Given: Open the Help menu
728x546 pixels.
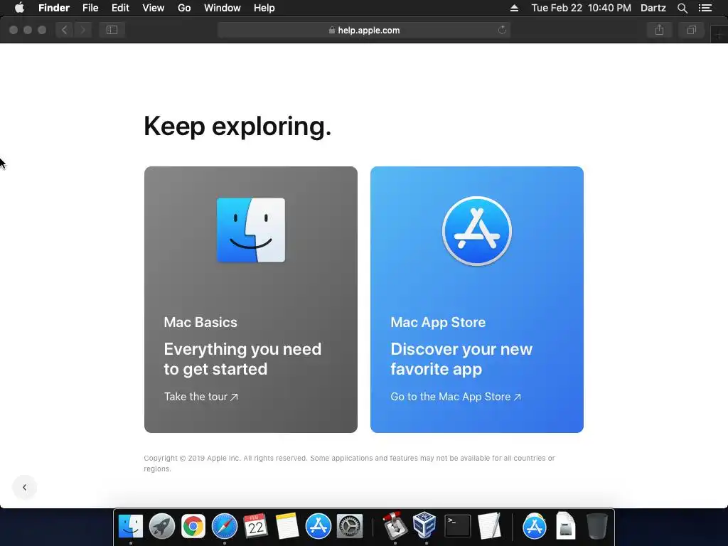Looking at the screenshot, I should [264, 8].
